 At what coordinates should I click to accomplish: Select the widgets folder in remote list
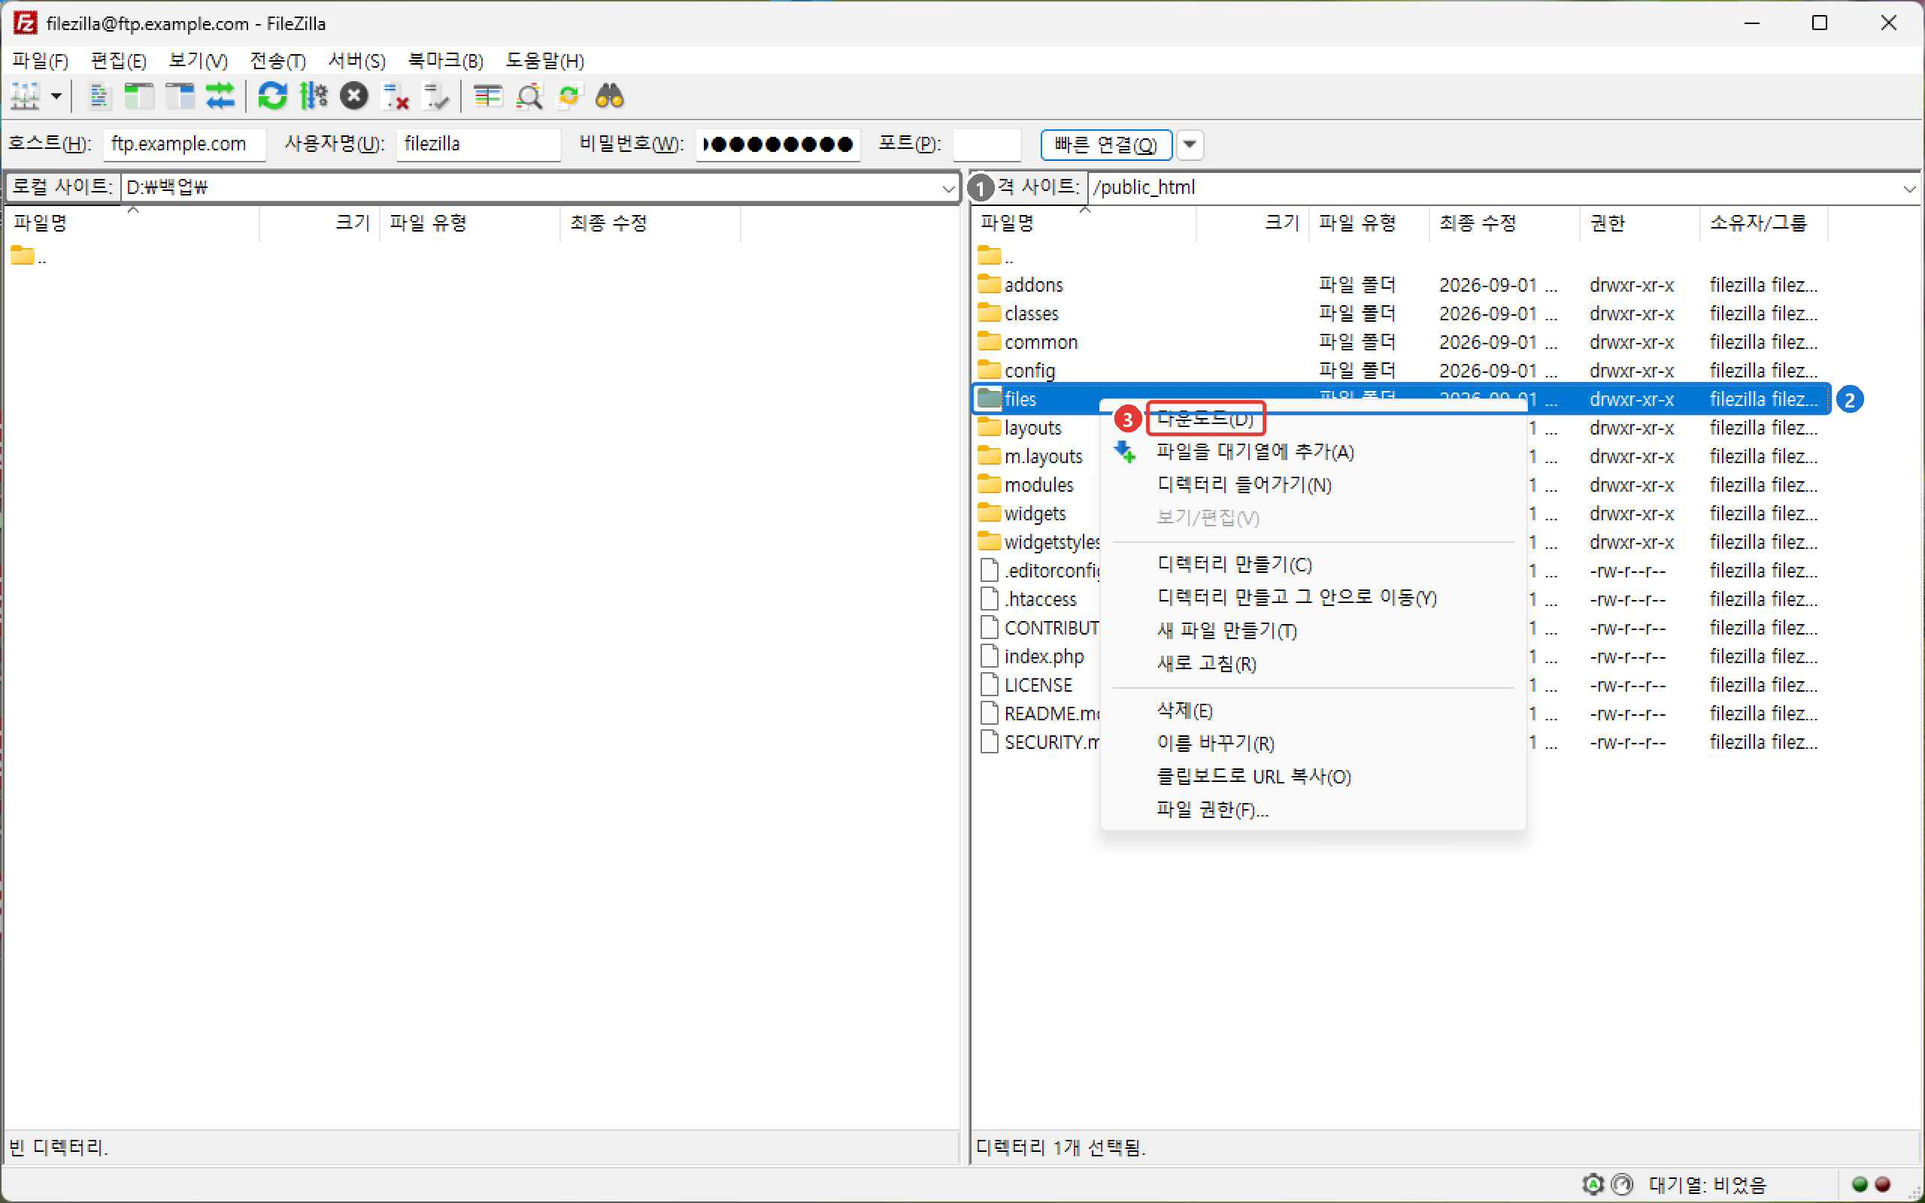click(1035, 514)
